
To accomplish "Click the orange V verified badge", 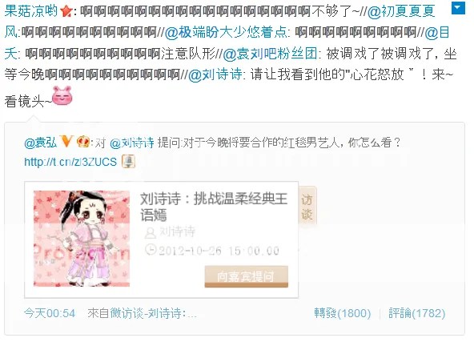I will 66,142.
